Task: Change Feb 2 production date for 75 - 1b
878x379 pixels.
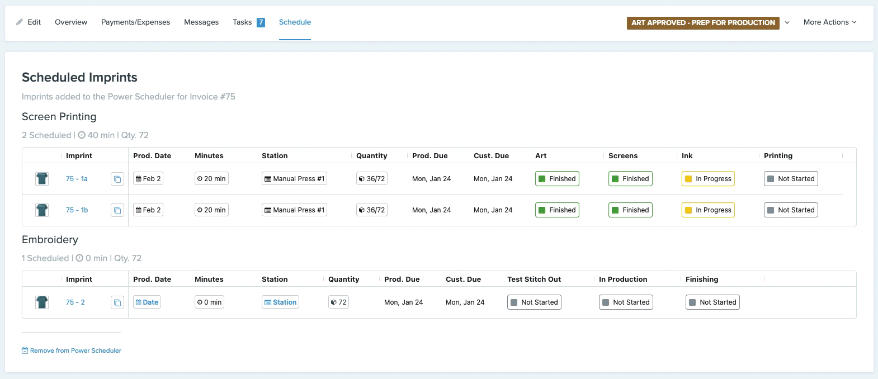Action: tap(148, 210)
